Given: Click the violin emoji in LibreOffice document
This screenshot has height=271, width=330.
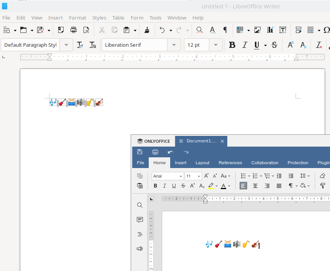Looking at the screenshot, I should 99,102.
